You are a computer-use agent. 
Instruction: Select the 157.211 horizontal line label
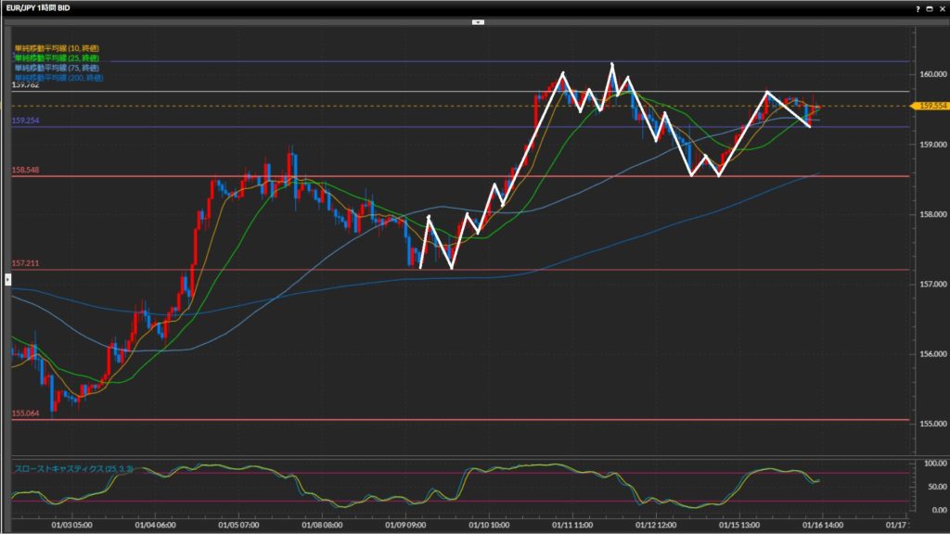25,264
